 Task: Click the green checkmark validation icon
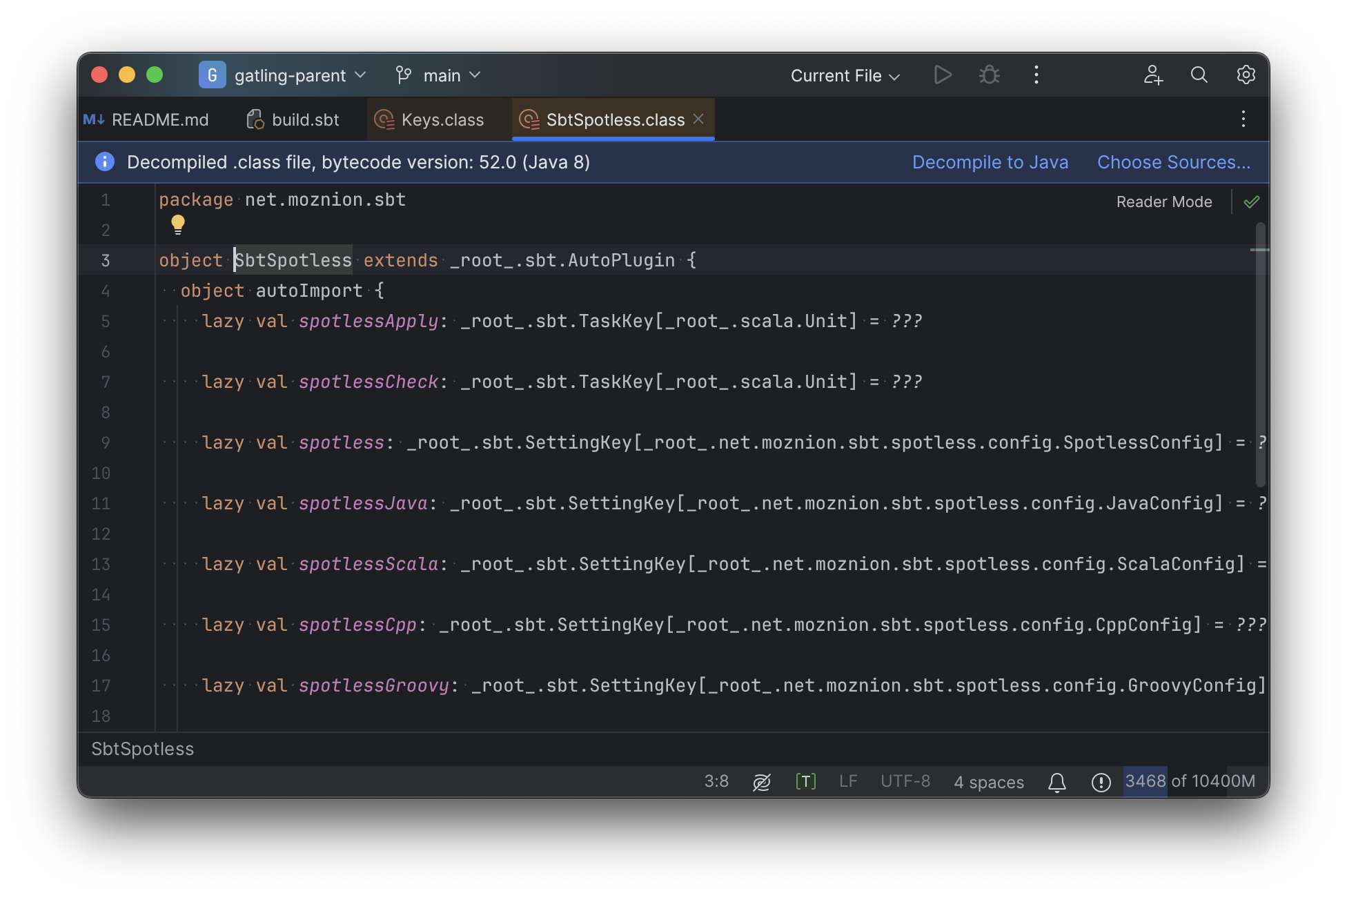click(1250, 202)
